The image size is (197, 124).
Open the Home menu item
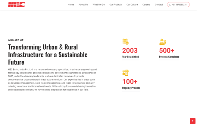pyautogui.click(x=71, y=5)
